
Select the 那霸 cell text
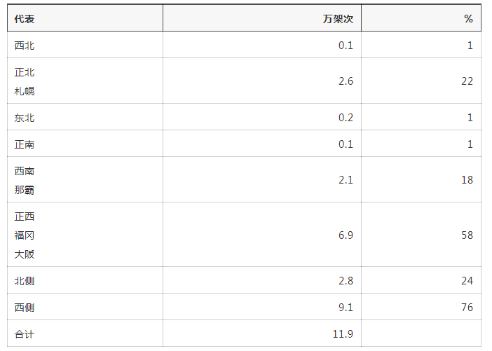(25, 190)
